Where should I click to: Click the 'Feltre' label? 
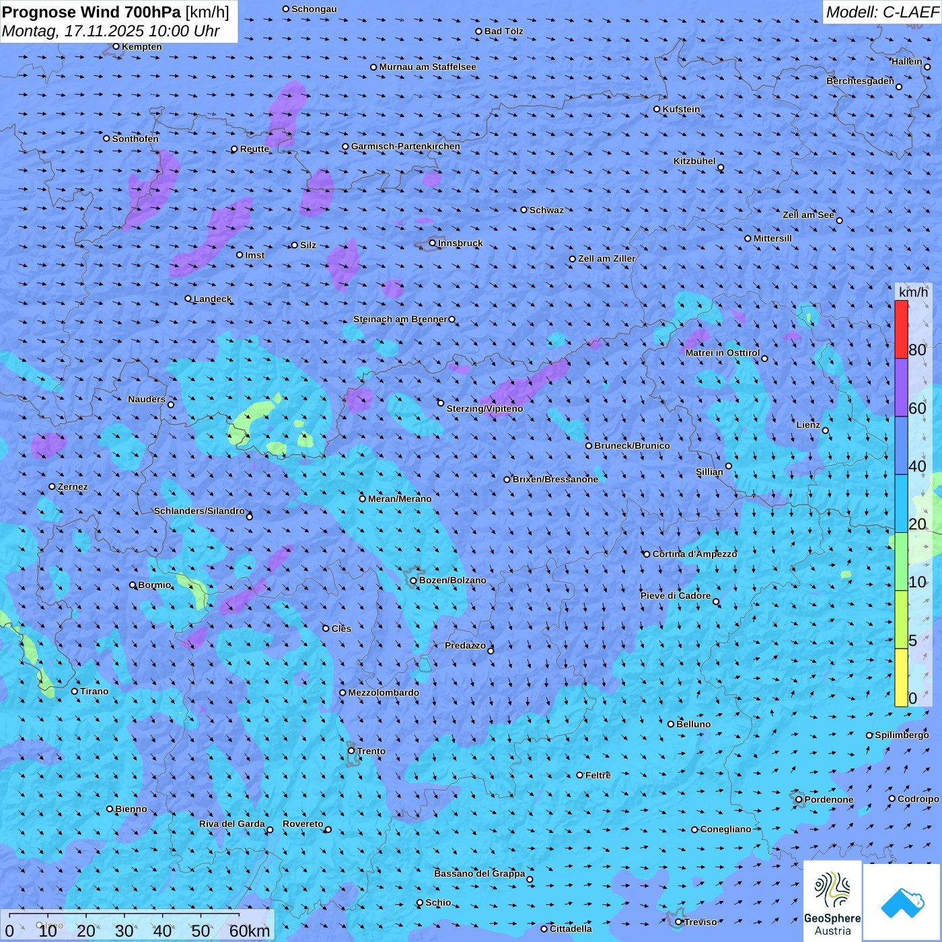click(x=597, y=775)
